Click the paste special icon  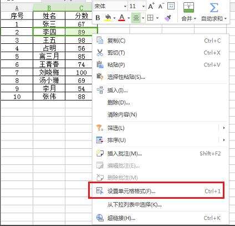(x=100, y=77)
